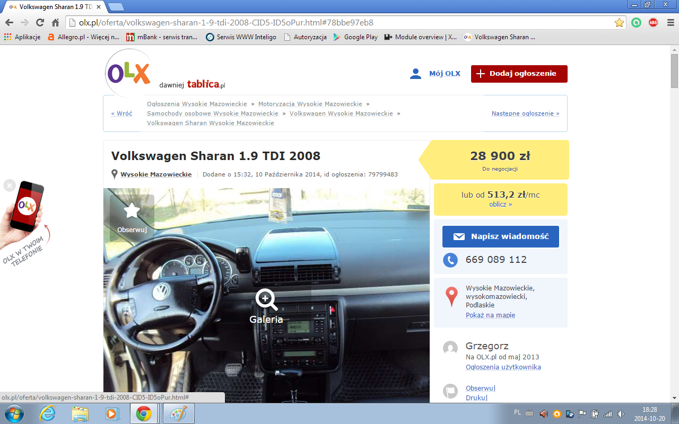This screenshot has height=424, width=679.
Task: Open Volkswagen Wysokie Mazowieckie breadcrumb
Action: point(341,113)
